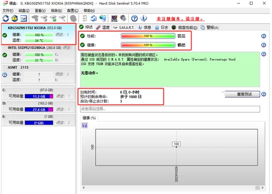This screenshot has height=194, width=272.
Task: Click the speaker sound toolbar icon
Action: 123,18
